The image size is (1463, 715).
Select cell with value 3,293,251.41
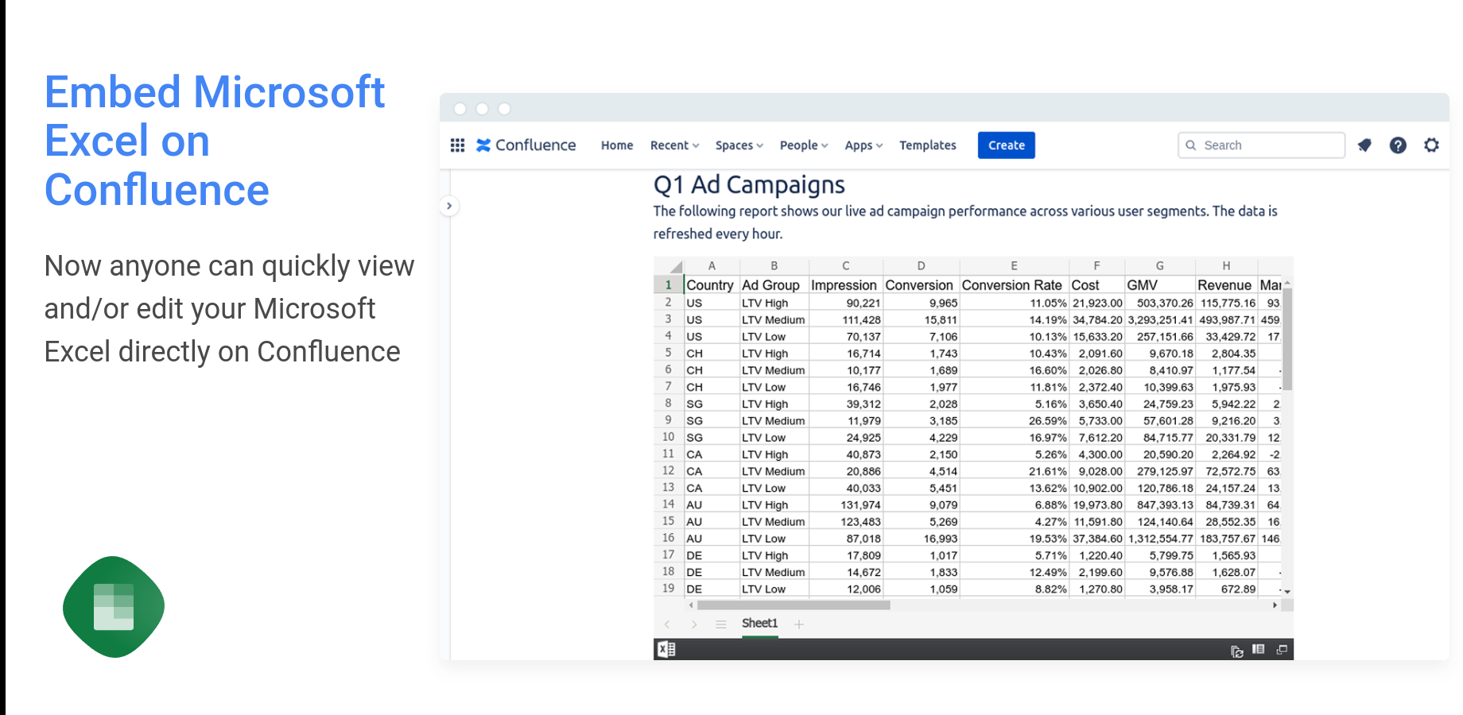click(x=1160, y=319)
